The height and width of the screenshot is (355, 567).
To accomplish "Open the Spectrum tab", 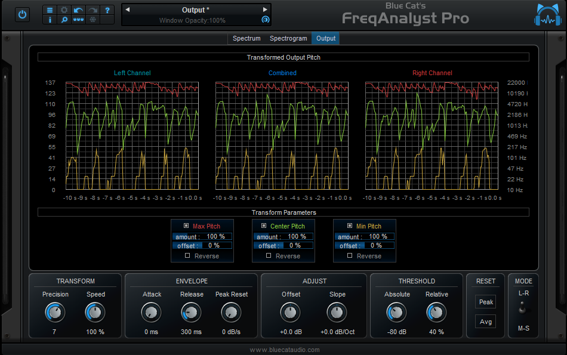I will pyautogui.click(x=246, y=38).
